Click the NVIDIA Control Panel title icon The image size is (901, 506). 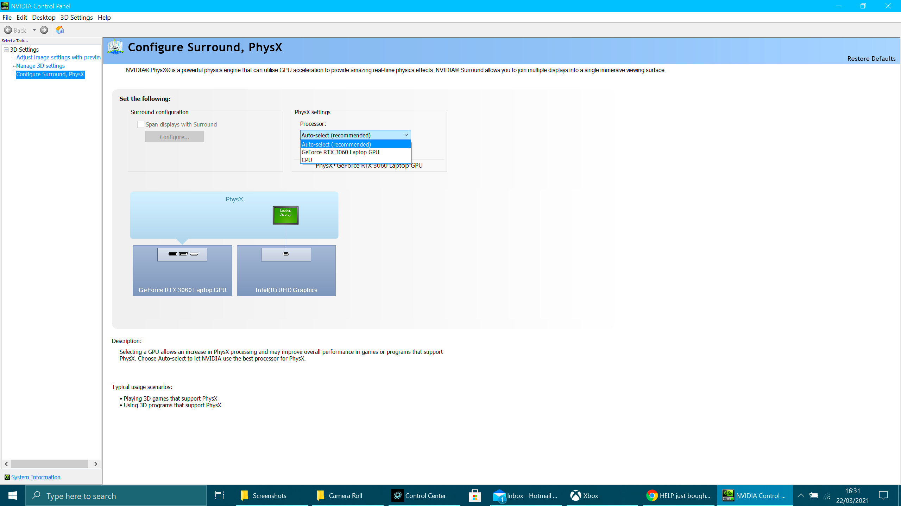[x=5, y=6]
